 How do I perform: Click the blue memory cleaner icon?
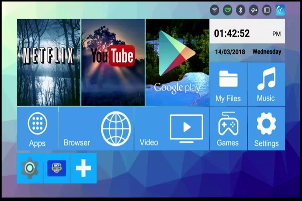[x=280, y=10]
